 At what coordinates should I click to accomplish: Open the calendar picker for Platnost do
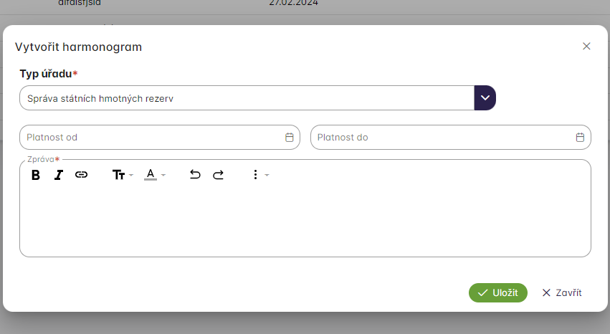580,138
